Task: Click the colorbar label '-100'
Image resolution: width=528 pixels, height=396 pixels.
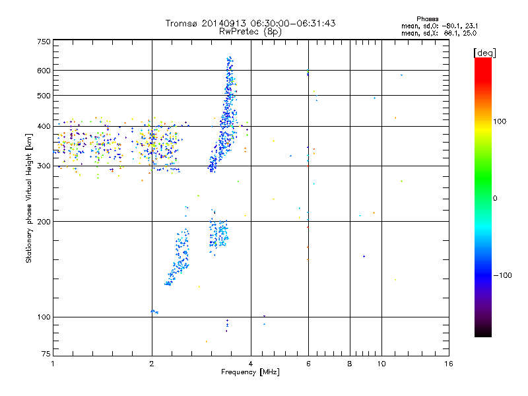Action: coord(502,275)
